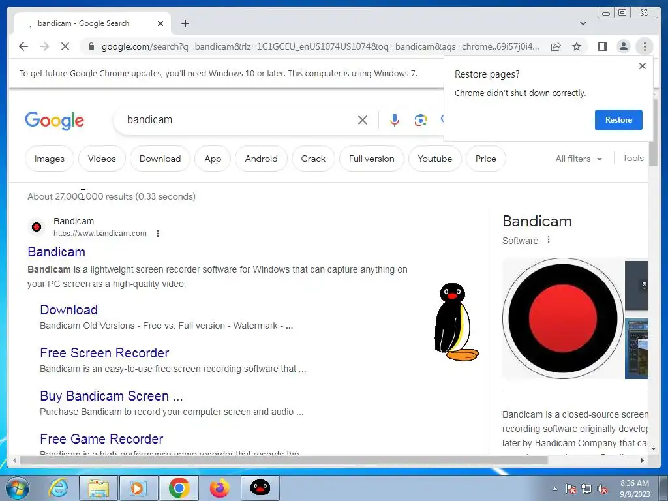Open the large Bandicam logo image
Viewport: 668px width, 501px height.
pos(562,318)
